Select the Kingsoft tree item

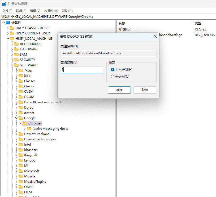pyautogui.click(x=31, y=155)
